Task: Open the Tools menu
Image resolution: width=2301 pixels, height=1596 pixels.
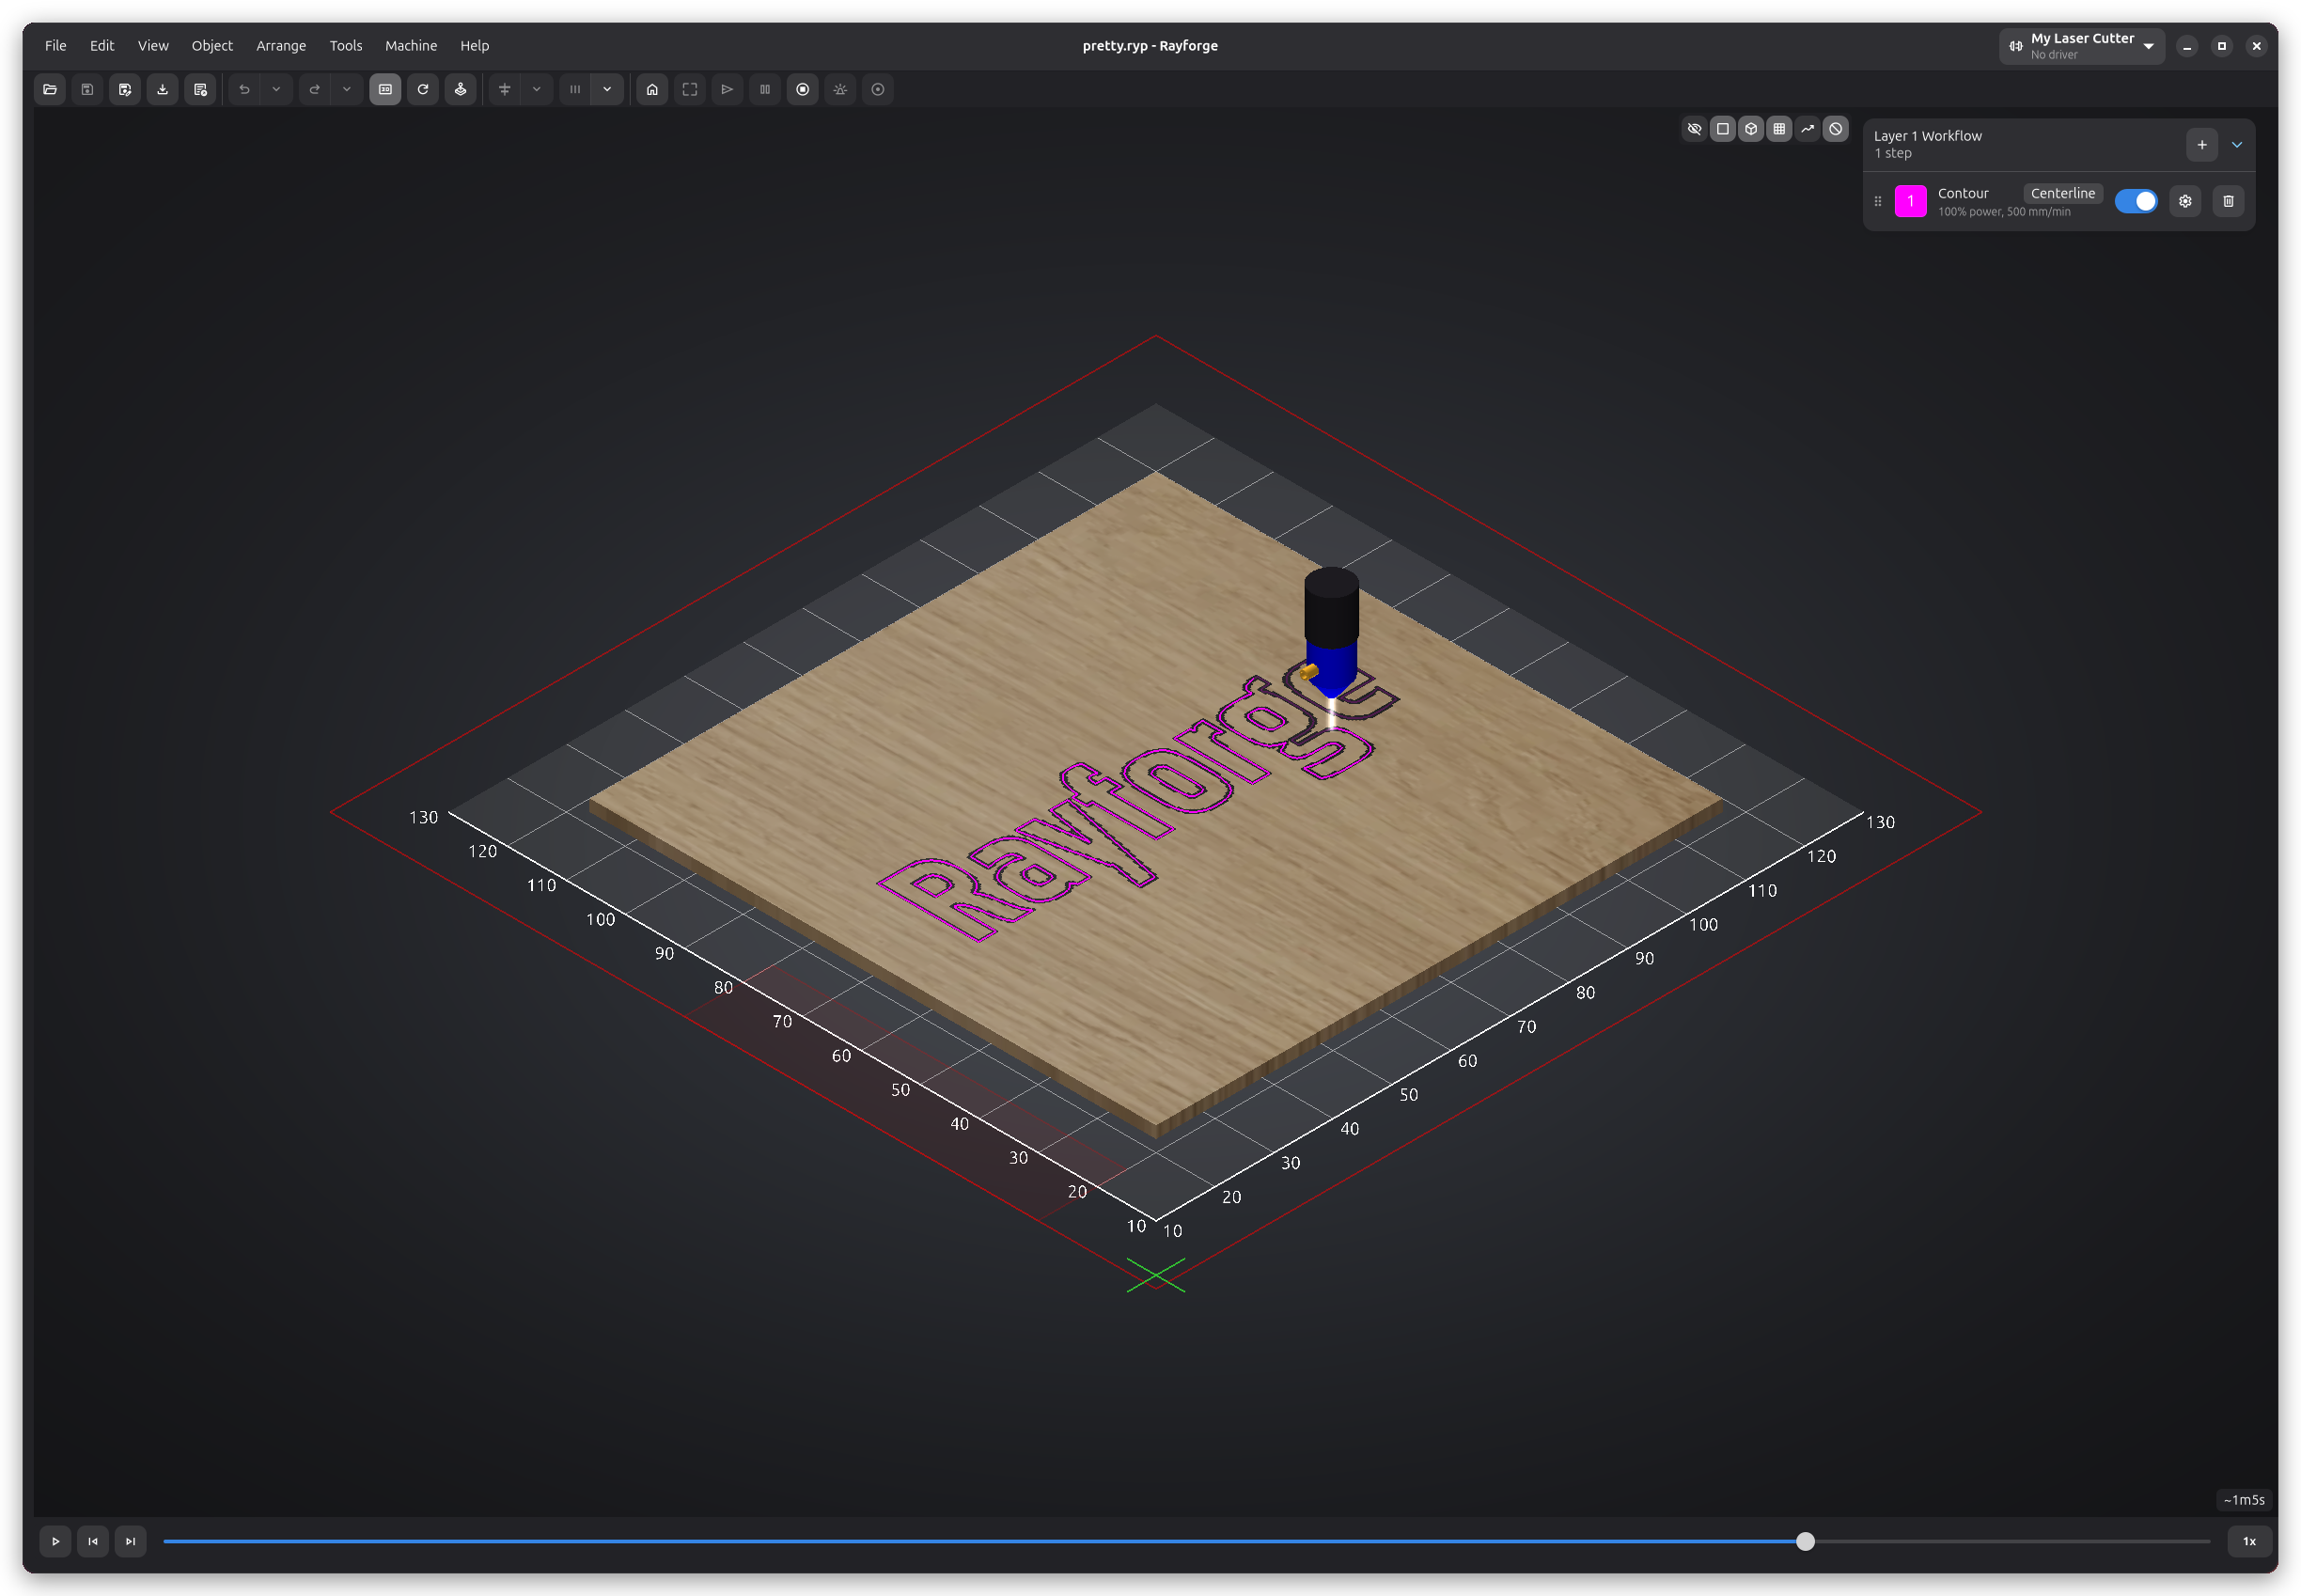Action: click(x=346, y=45)
